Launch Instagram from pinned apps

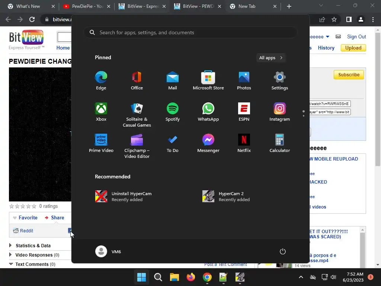280,112
